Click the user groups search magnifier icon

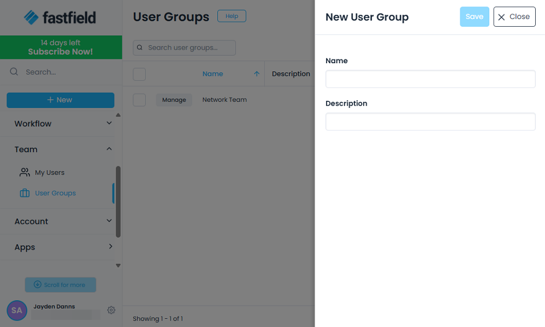pyautogui.click(x=140, y=47)
